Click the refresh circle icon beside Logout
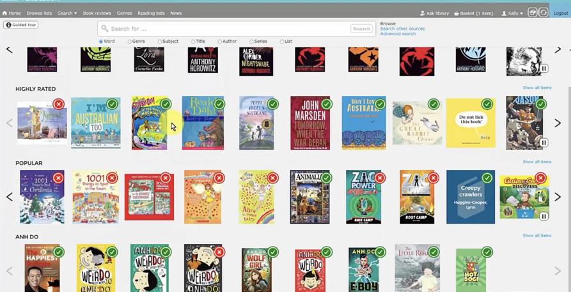The width and height of the screenshot is (571, 292). [544, 12]
